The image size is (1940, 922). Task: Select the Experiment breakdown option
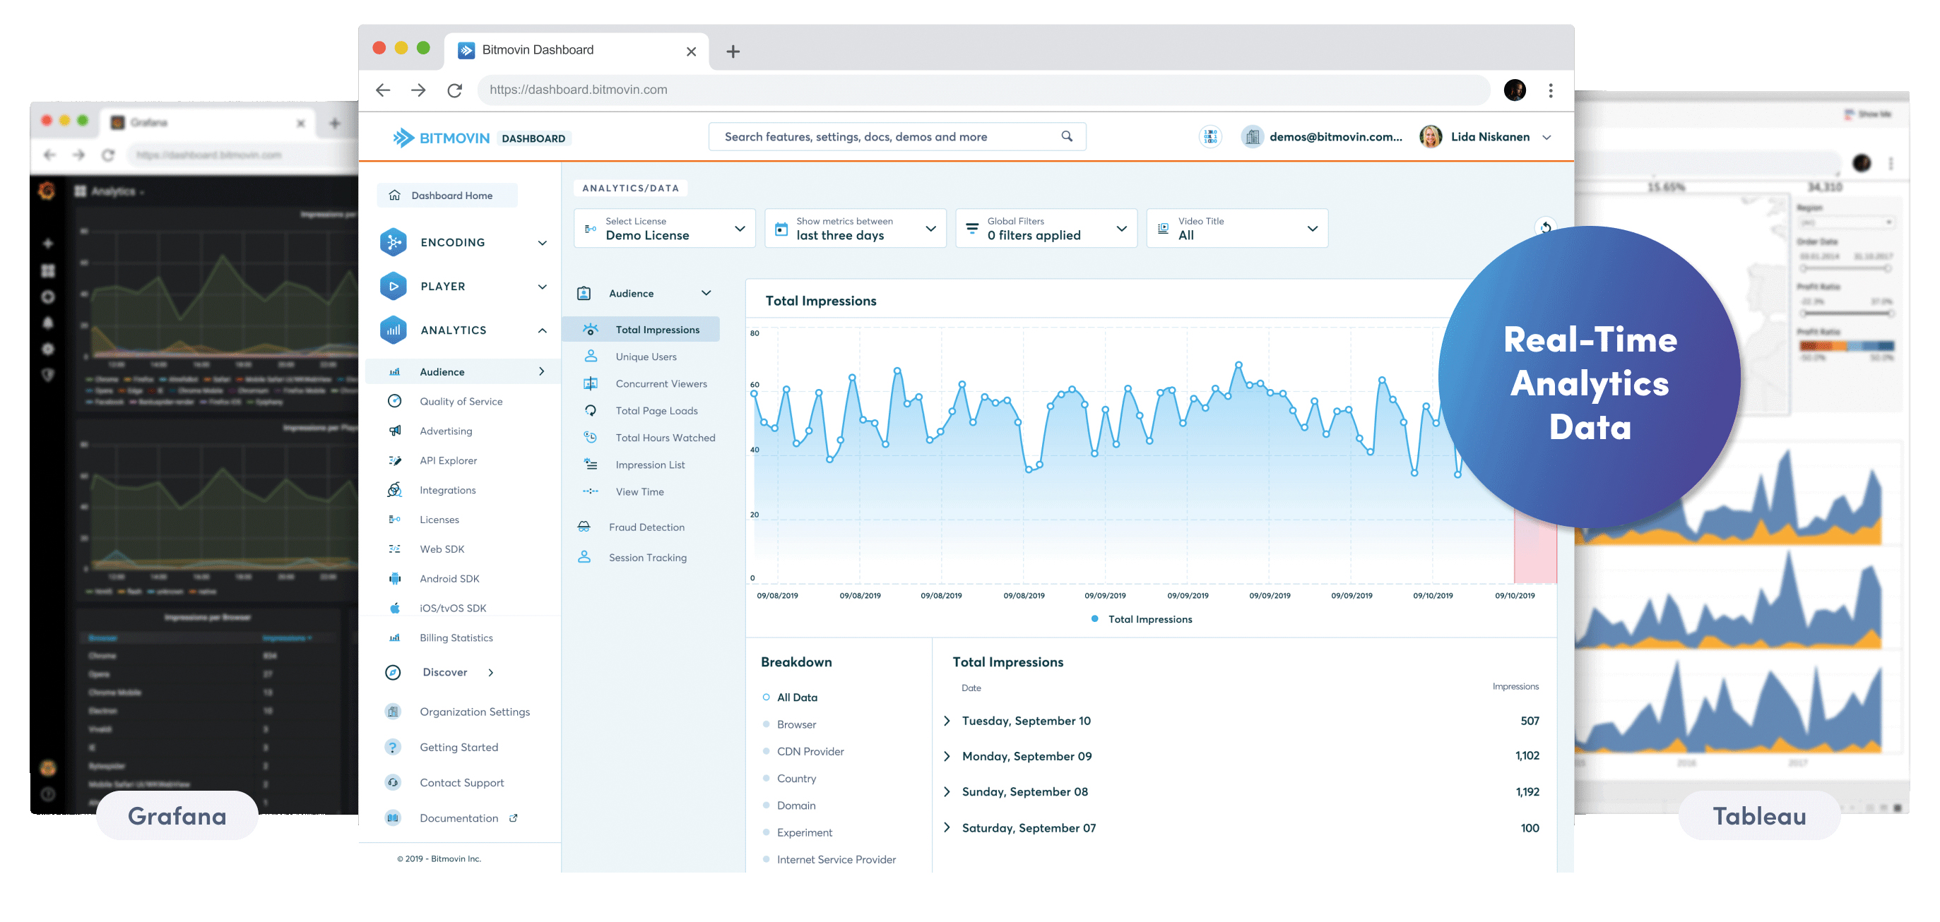tap(798, 832)
